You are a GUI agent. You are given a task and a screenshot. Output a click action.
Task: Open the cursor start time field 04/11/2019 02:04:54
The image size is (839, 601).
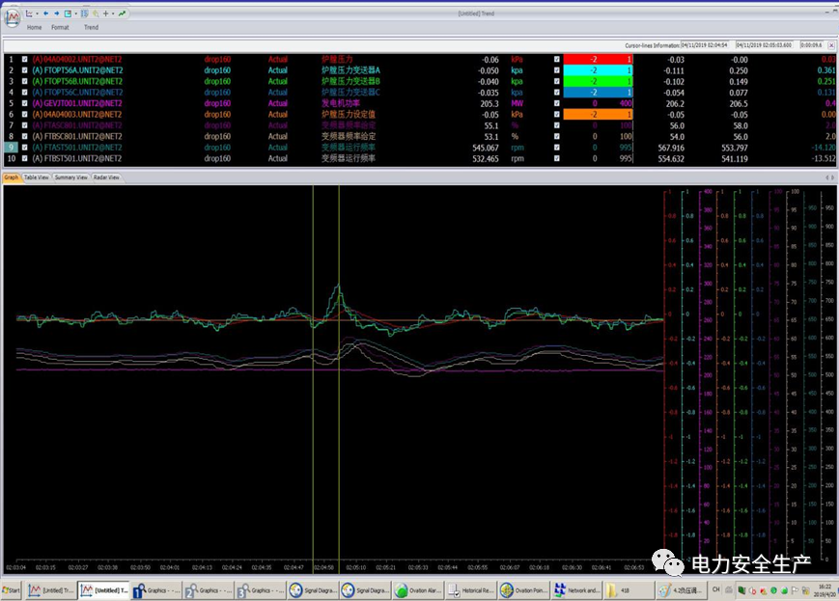click(x=706, y=44)
